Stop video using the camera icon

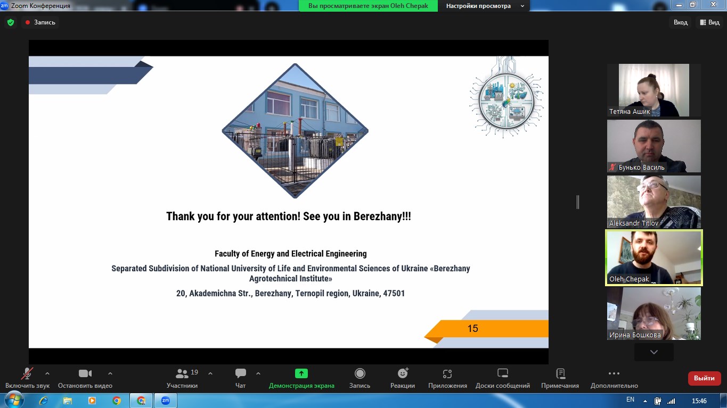click(85, 373)
